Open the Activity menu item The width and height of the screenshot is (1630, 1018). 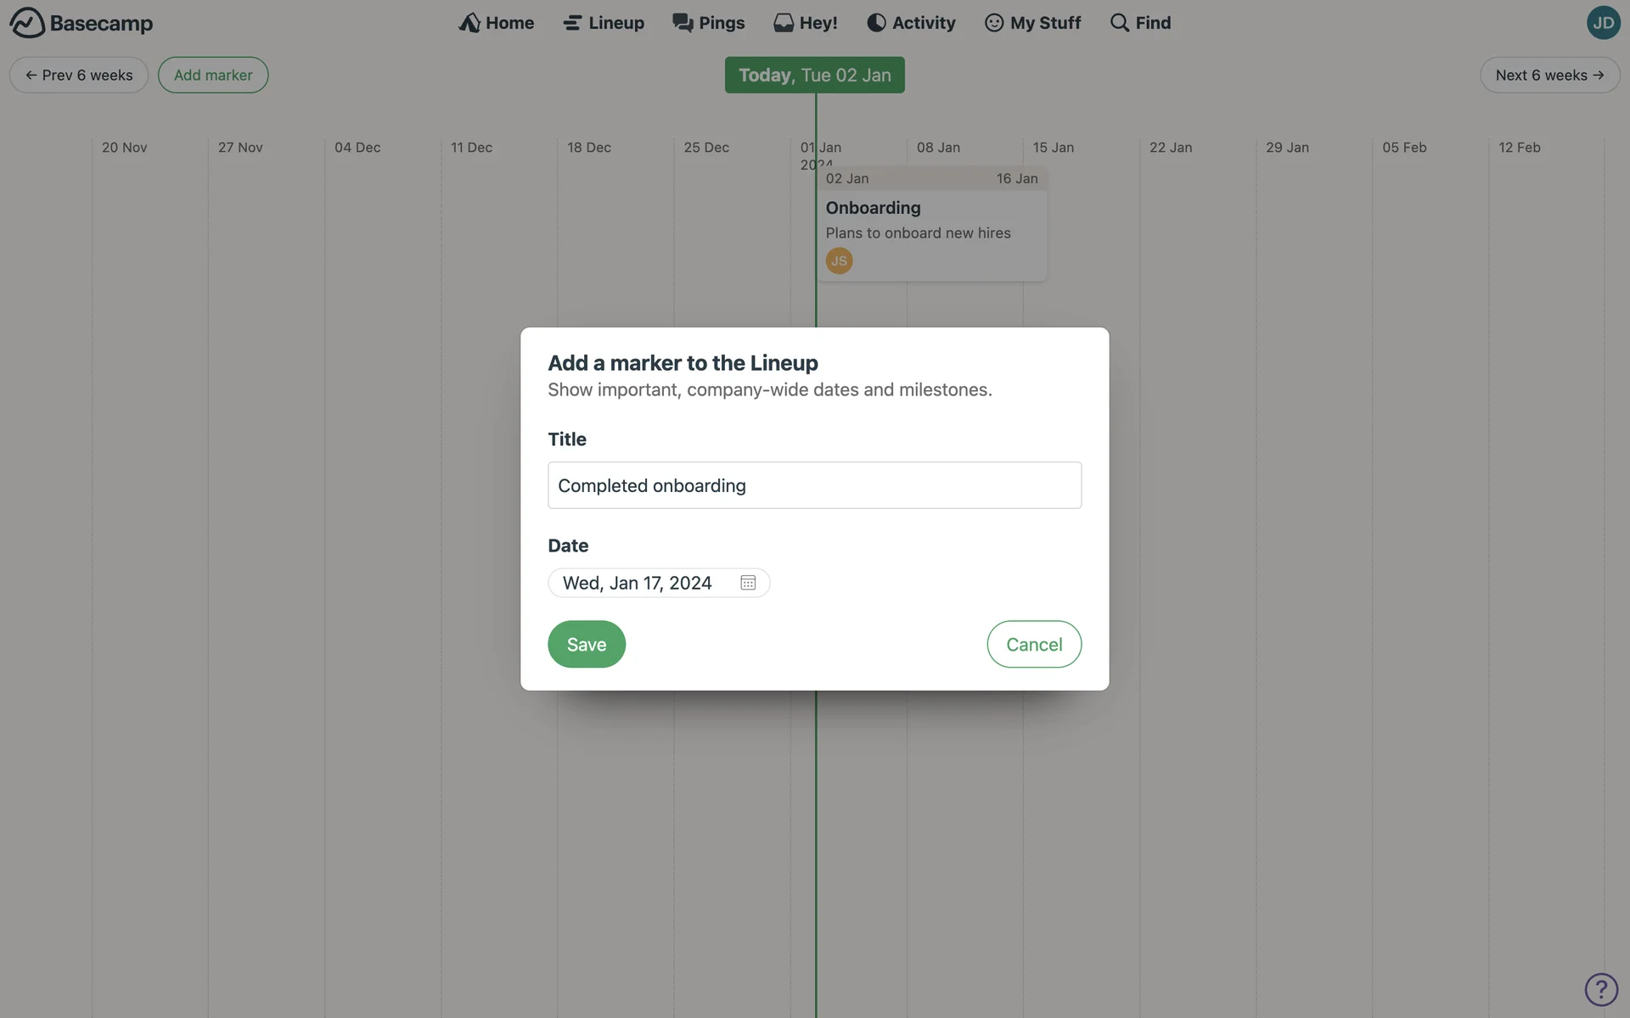tap(911, 23)
